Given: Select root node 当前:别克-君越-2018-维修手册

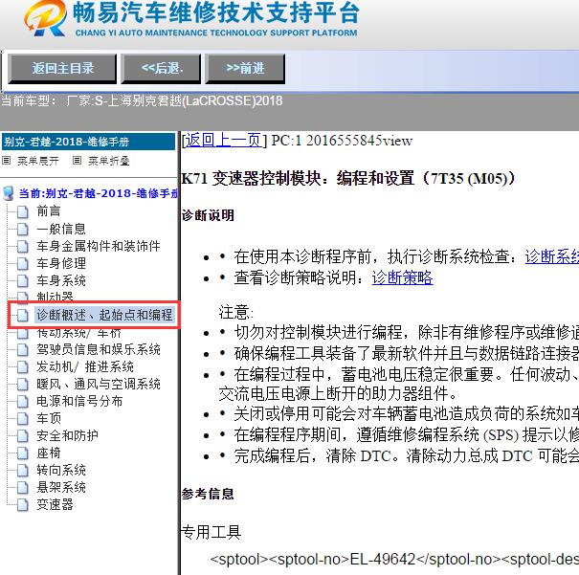Looking at the screenshot, I should (x=99, y=193).
